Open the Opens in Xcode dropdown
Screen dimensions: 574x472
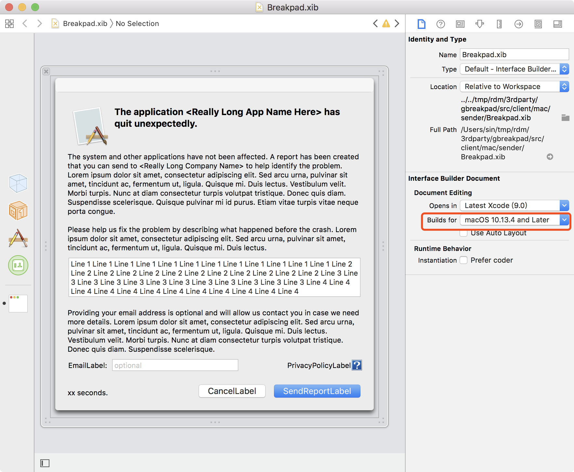(514, 205)
